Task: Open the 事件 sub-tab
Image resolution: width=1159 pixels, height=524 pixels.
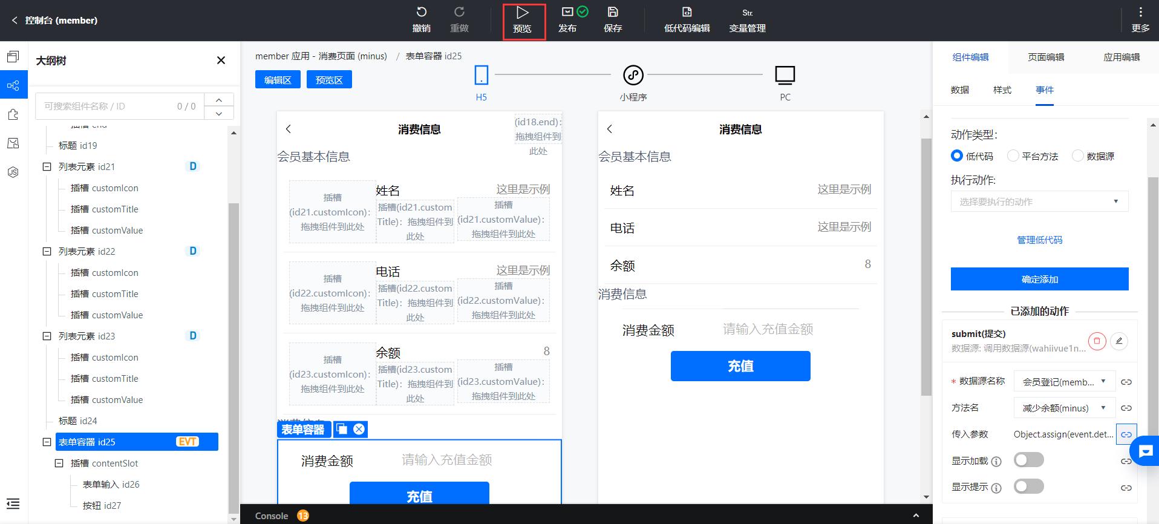Action: 1045,90
